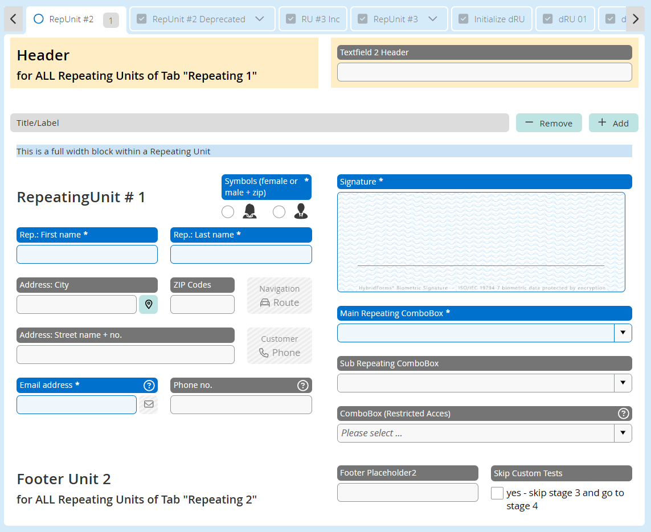Select the female symbol radio button
The height and width of the screenshot is (532, 651).
tap(228, 212)
